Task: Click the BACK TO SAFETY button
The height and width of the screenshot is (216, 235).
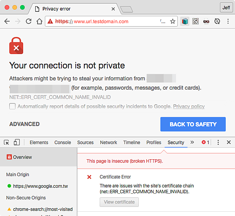Action: tap(193, 124)
